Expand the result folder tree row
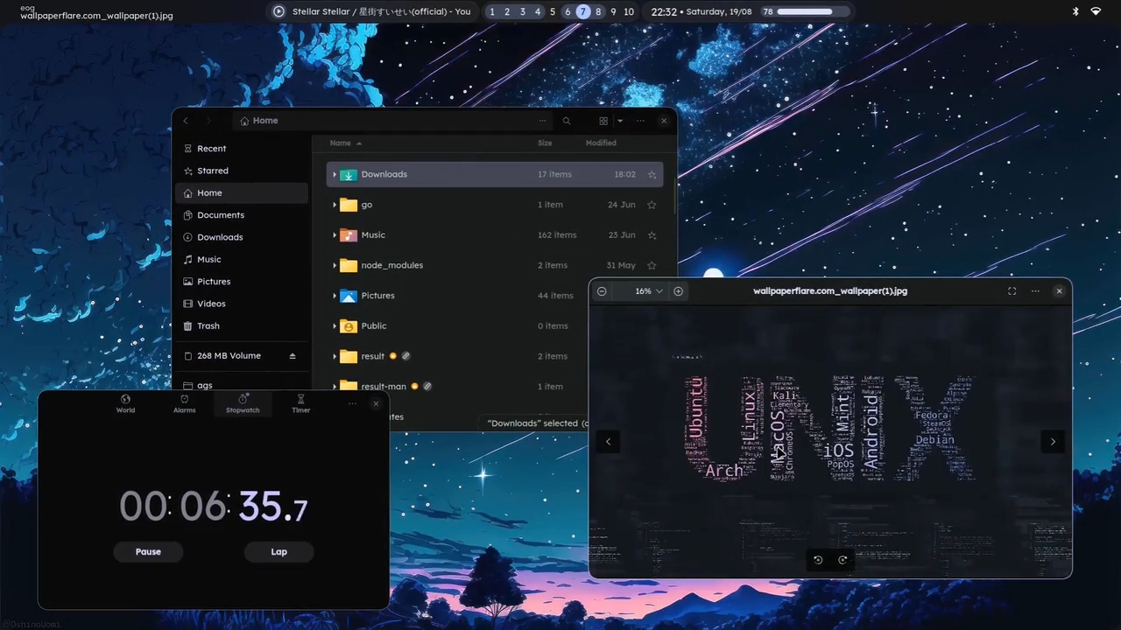 (335, 356)
